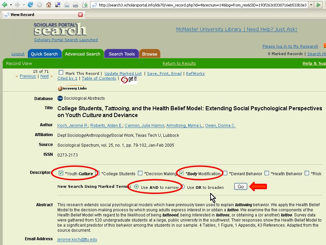Switch to the Quick Search tab
The width and height of the screenshot is (326, 245).
44,54
